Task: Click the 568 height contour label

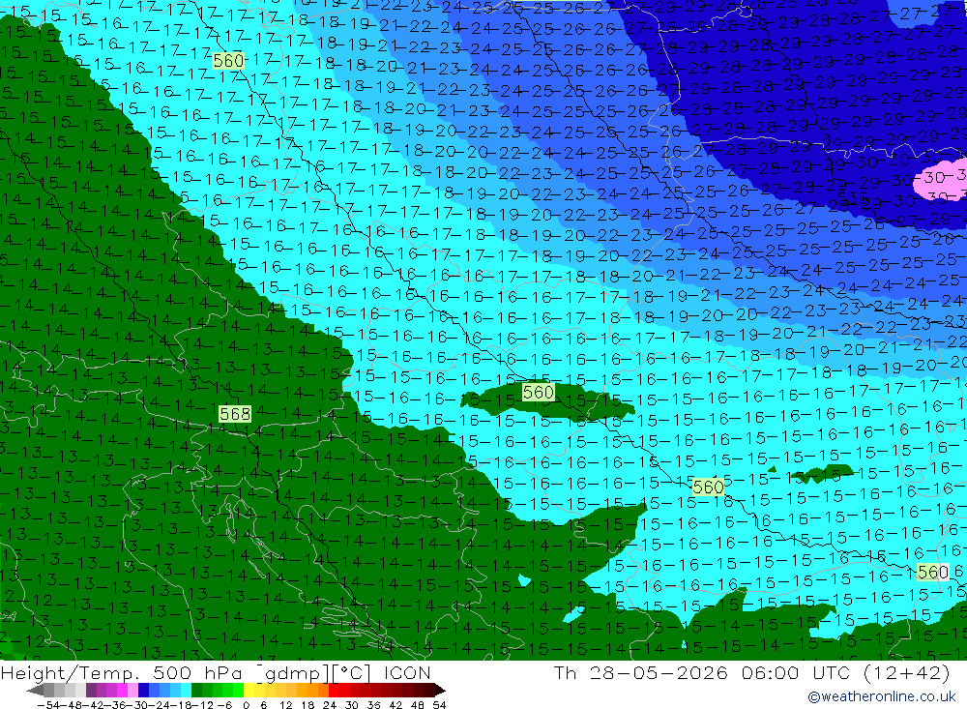Action: coord(235,413)
